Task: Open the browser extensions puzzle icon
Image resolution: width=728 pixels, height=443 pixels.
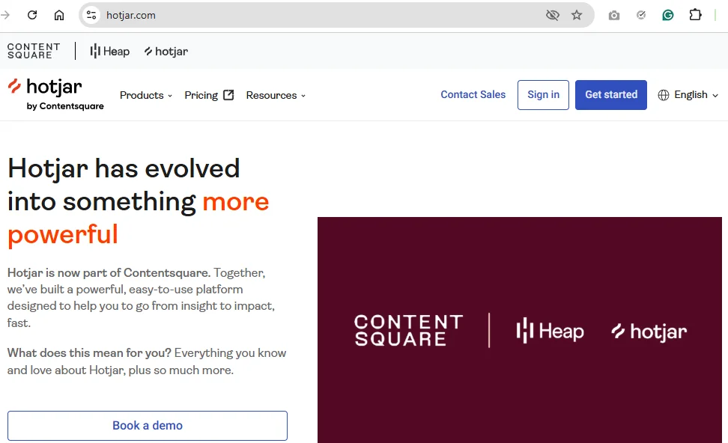Action: point(695,15)
